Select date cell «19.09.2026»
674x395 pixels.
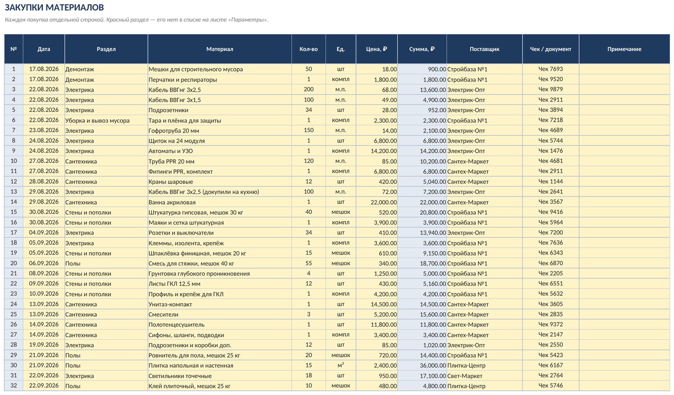pos(44,345)
